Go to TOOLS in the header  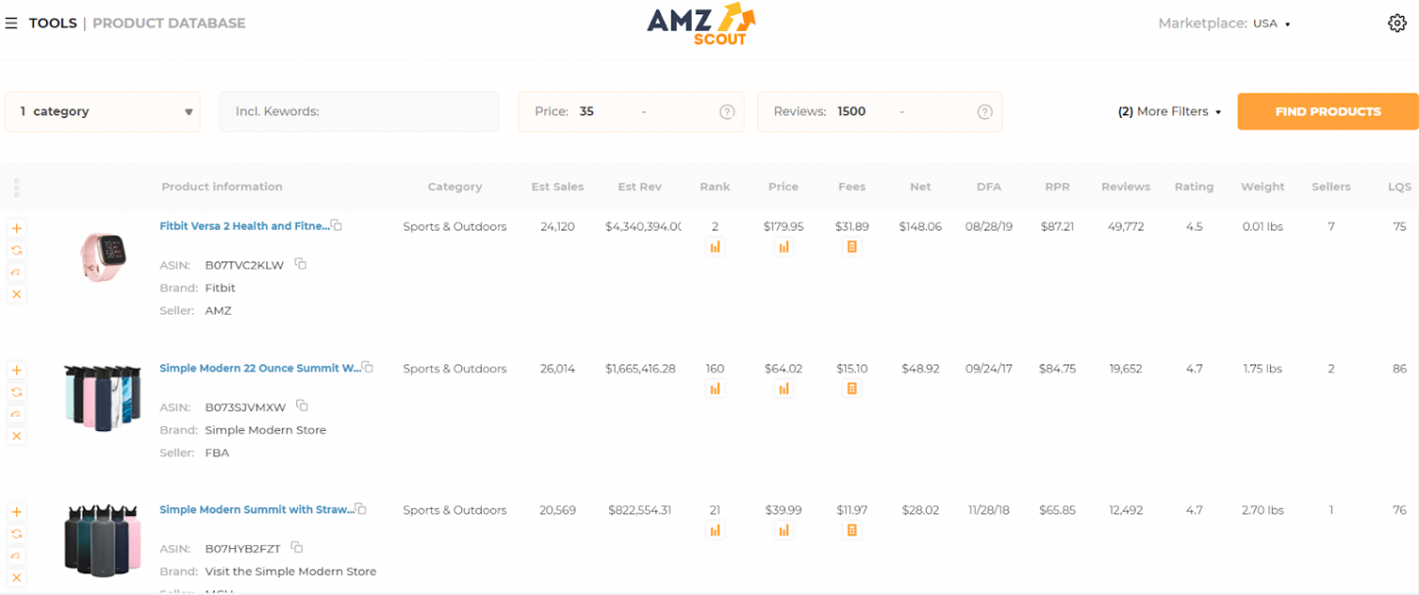[x=52, y=23]
